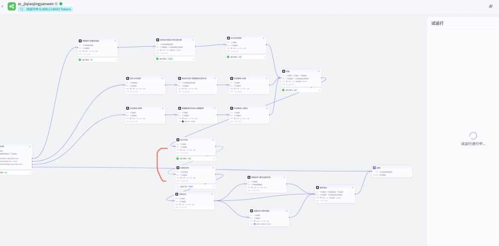Click the green check badge beside the workflow name
The width and height of the screenshot is (499, 246).
click(61, 3)
